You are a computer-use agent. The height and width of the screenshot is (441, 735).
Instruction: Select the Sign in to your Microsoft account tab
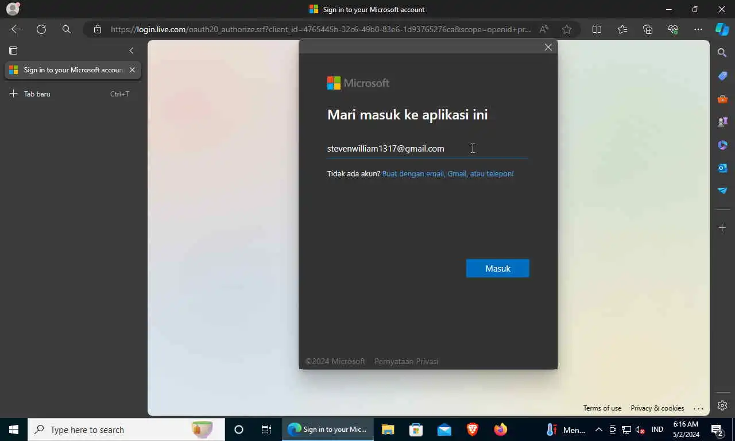[x=72, y=70]
